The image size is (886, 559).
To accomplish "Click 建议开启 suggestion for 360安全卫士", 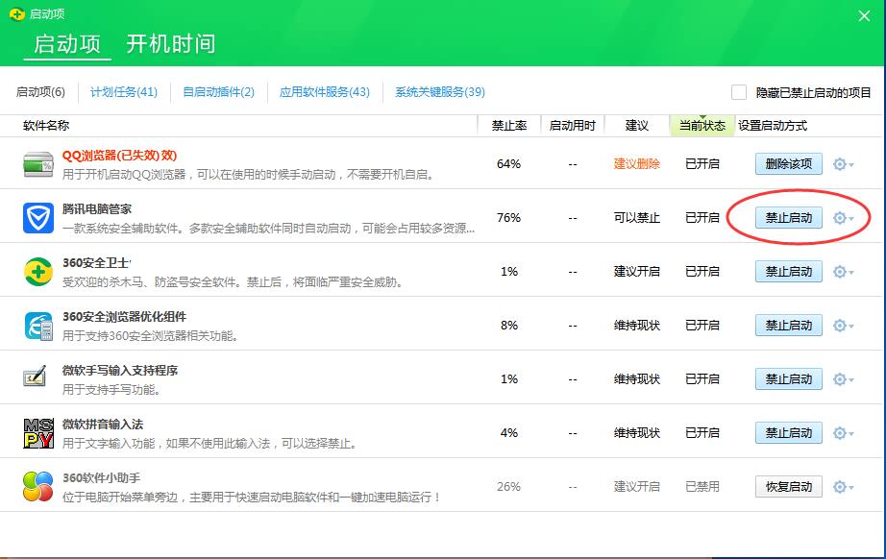I will pyautogui.click(x=637, y=271).
